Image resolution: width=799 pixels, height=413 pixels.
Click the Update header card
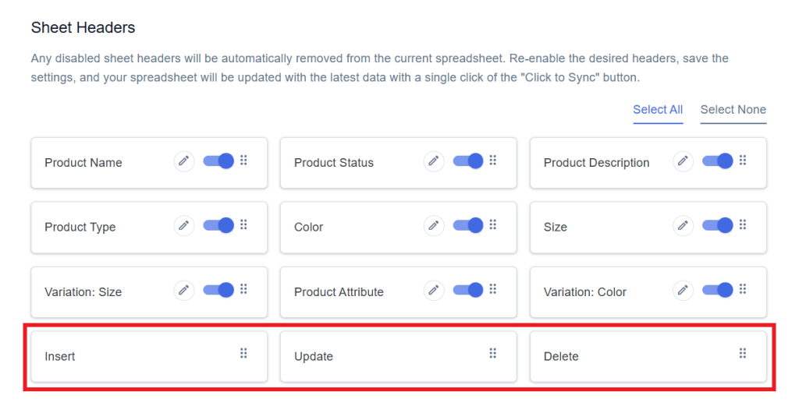click(399, 357)
